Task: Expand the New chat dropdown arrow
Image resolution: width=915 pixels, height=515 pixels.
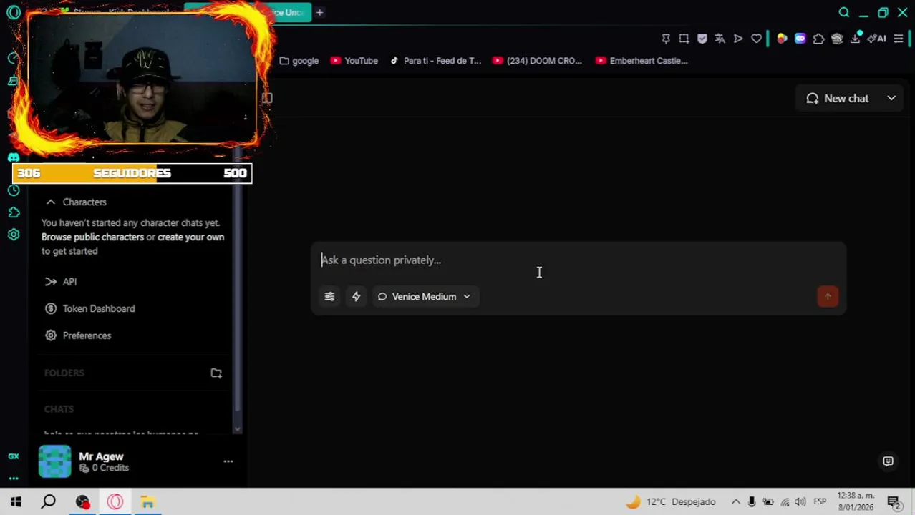Action: (891, 98)
